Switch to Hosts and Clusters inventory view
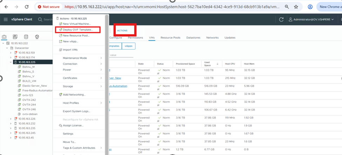This screenshot has height=155, width=342. coord(4,37)
